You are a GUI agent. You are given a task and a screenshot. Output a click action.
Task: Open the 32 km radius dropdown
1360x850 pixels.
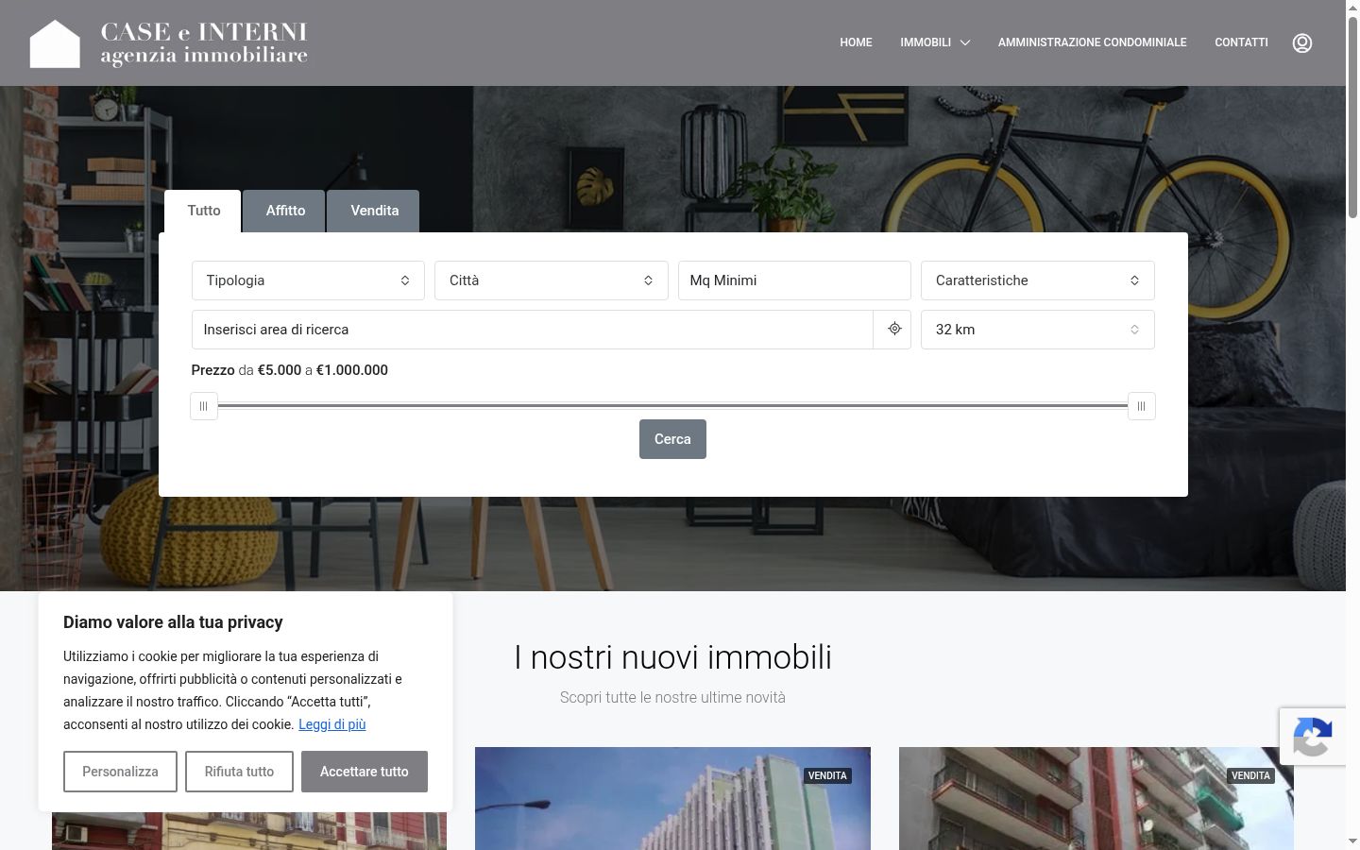(1038, 330)
